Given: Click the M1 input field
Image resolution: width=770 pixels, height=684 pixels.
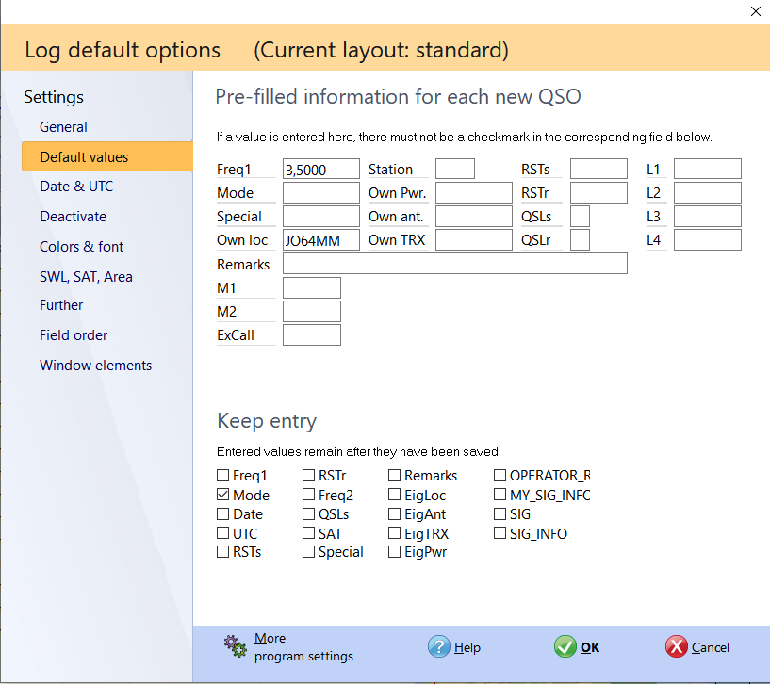Looking at the screenshot, I should pos(312,287).
